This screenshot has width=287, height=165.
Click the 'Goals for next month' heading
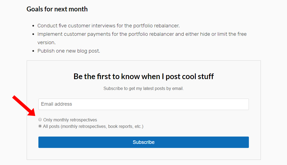click(x=57, y=9)
